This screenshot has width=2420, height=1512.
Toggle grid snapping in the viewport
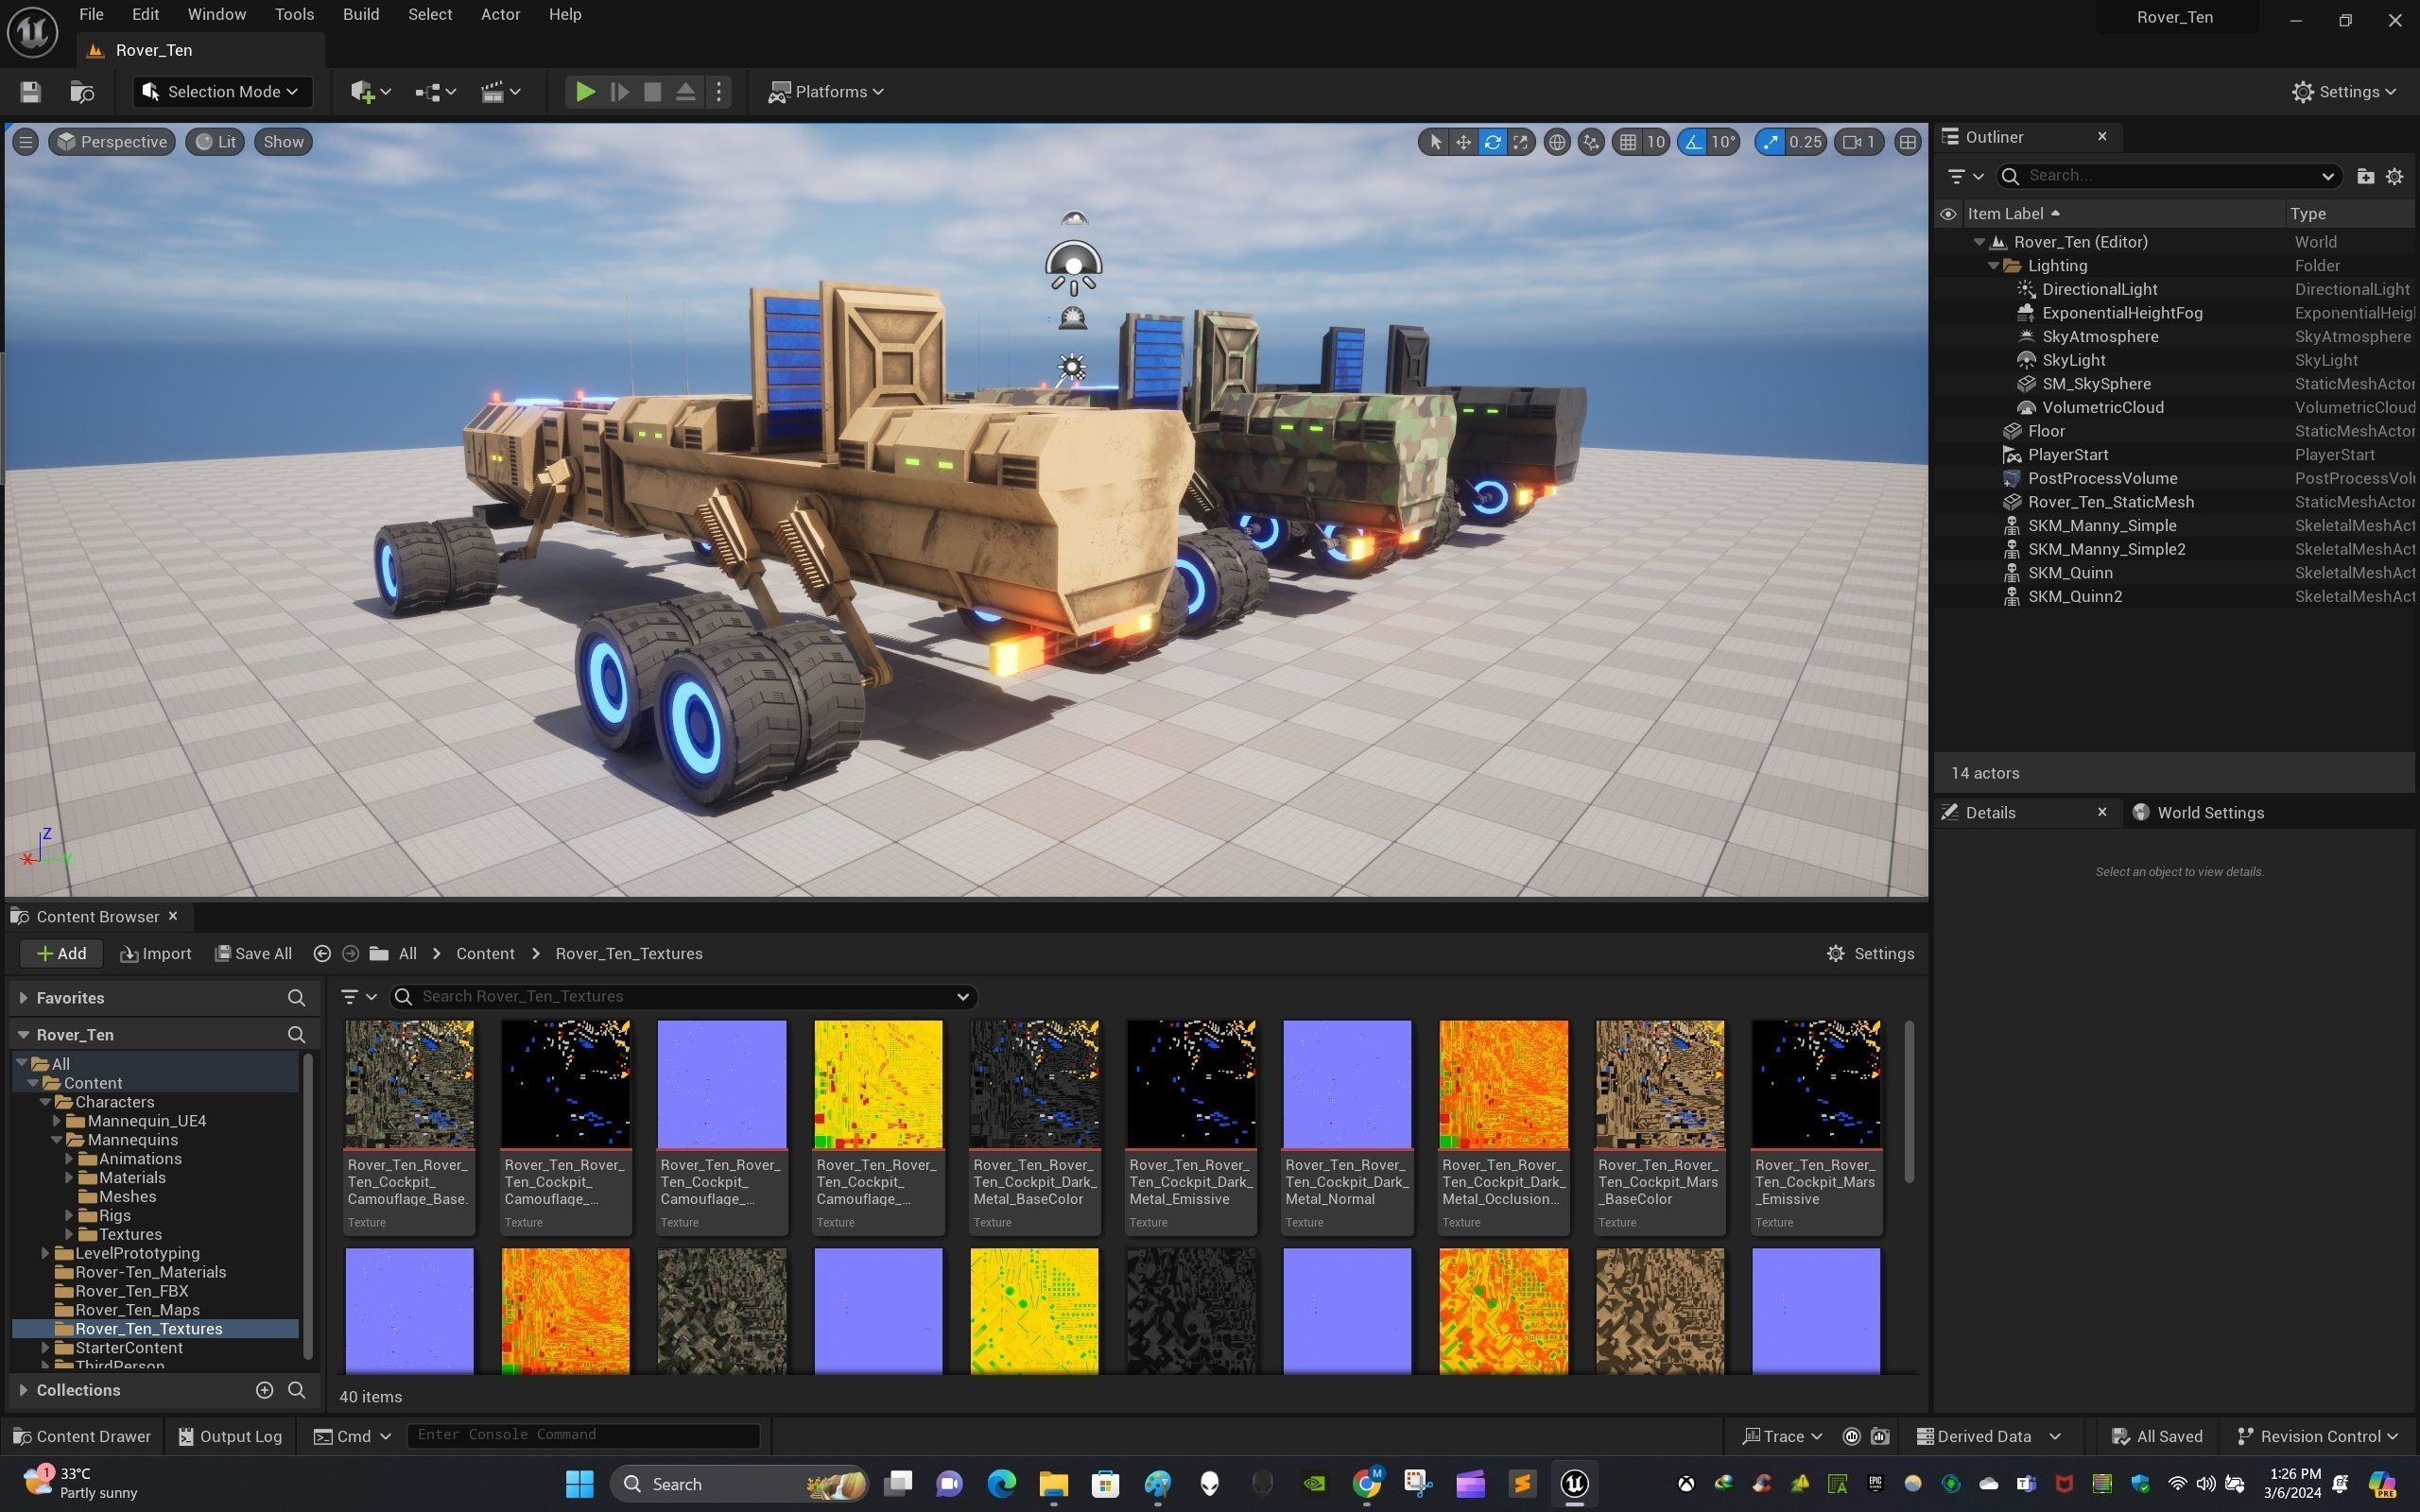(x=1628, y=142)
